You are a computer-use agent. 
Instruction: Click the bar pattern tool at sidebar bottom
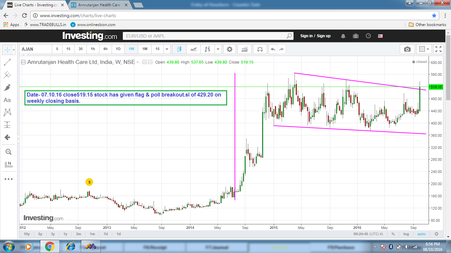click(8, 164)
